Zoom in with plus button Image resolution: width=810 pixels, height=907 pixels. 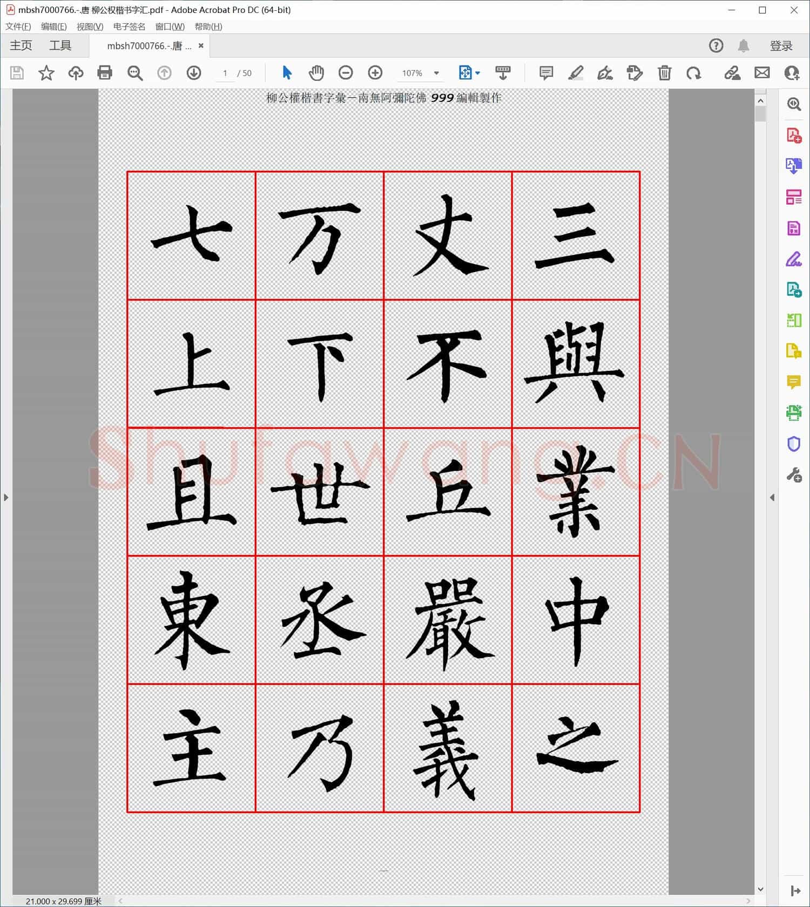click(x=375, y=73)
